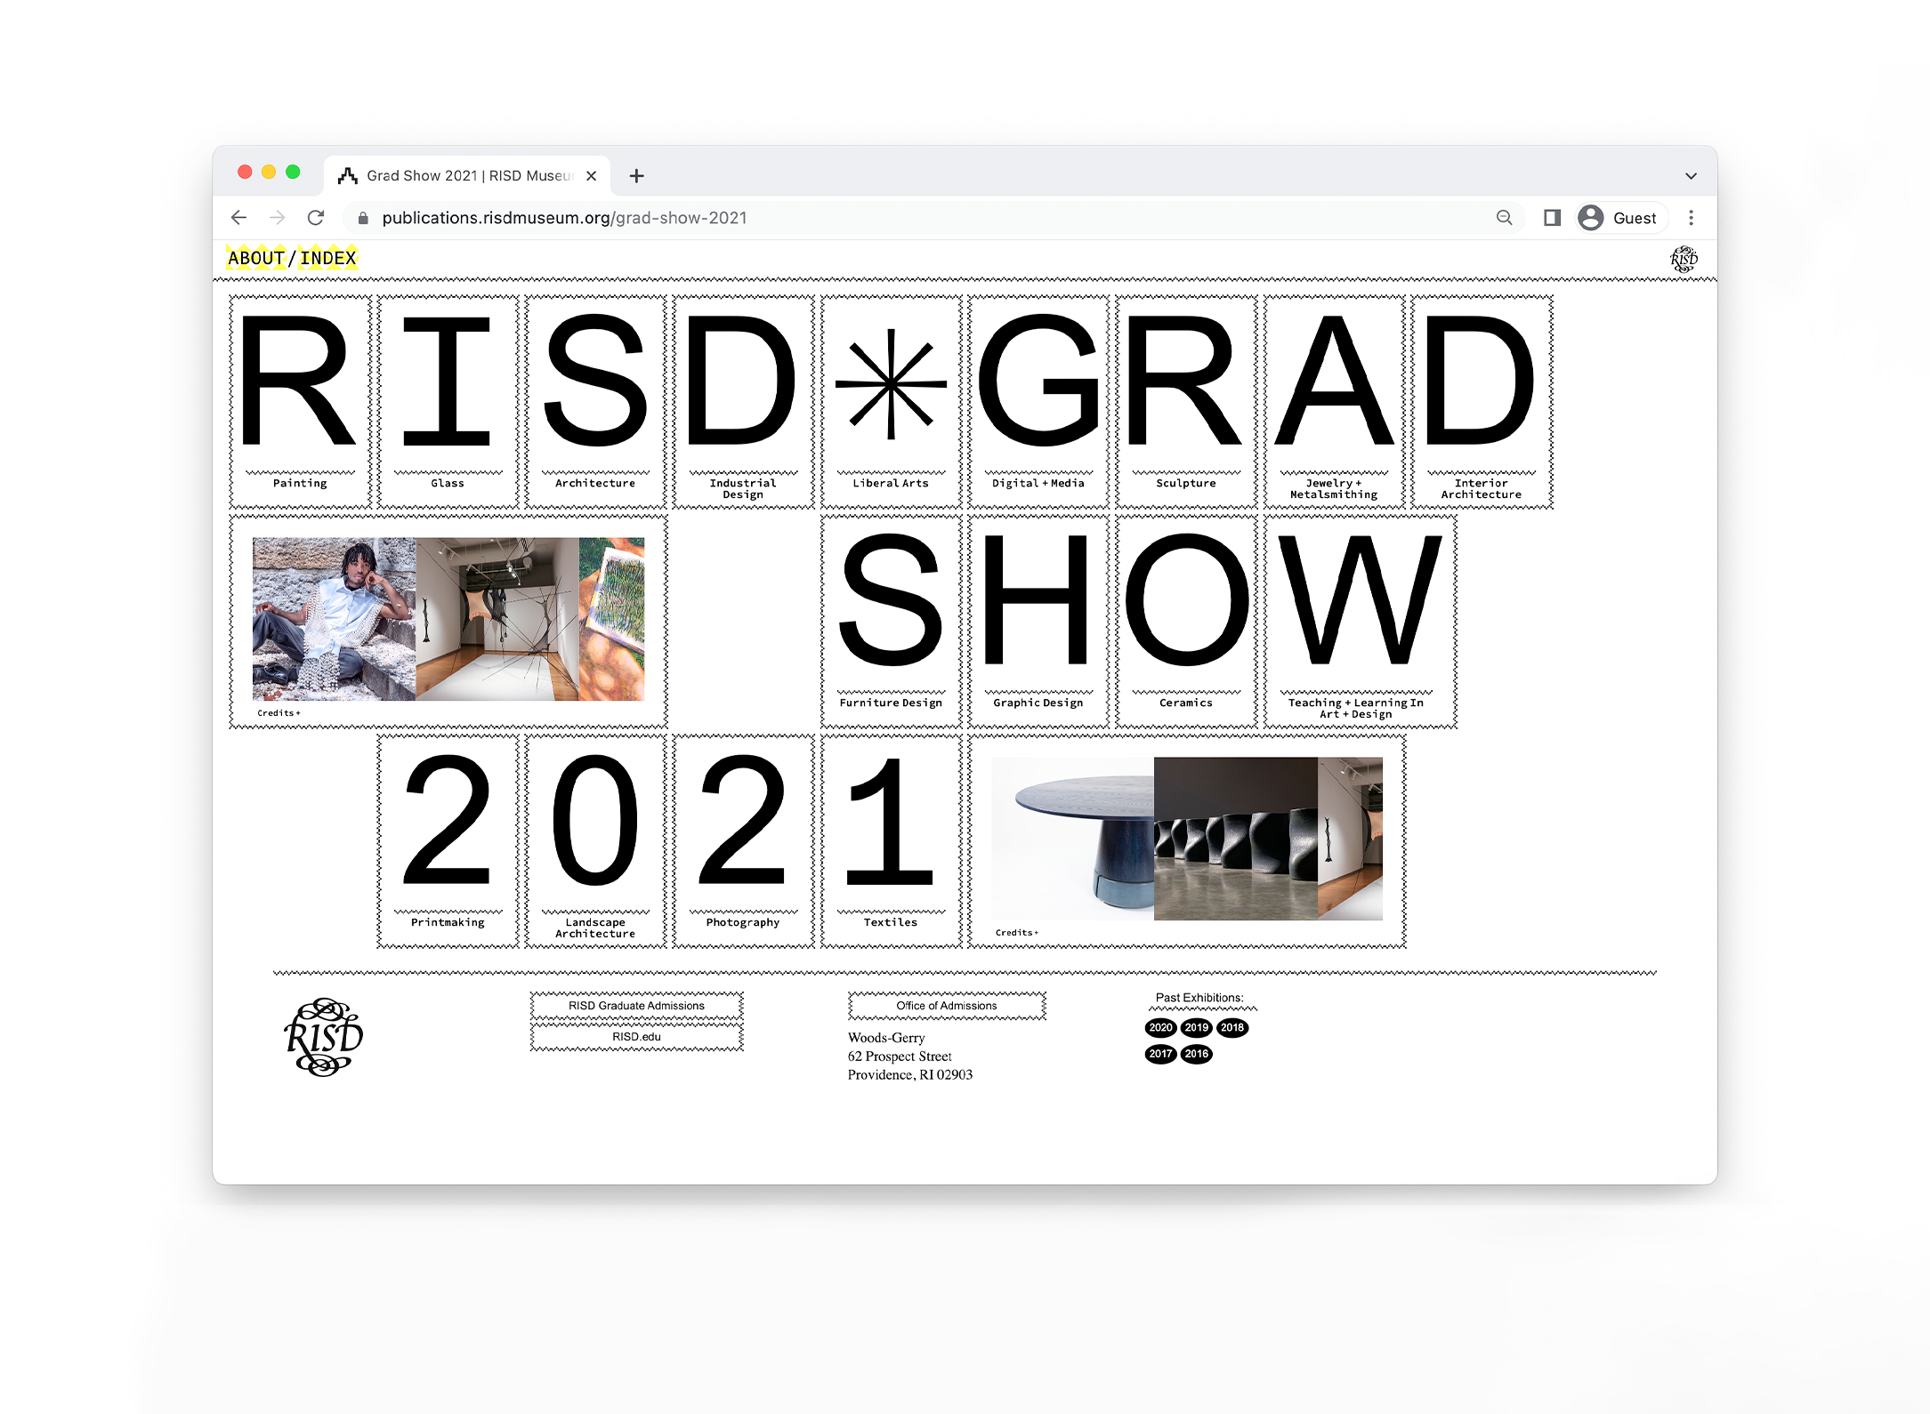Click the zoom magnifier icon in the address bar

1504,218
